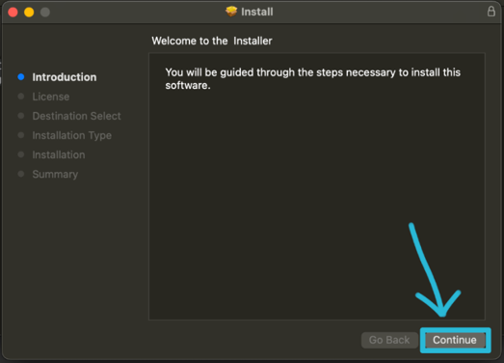The width and height of the screenshot is (504, 363).
Task: Click the Continue button
Action: click(x=455, y=340)
